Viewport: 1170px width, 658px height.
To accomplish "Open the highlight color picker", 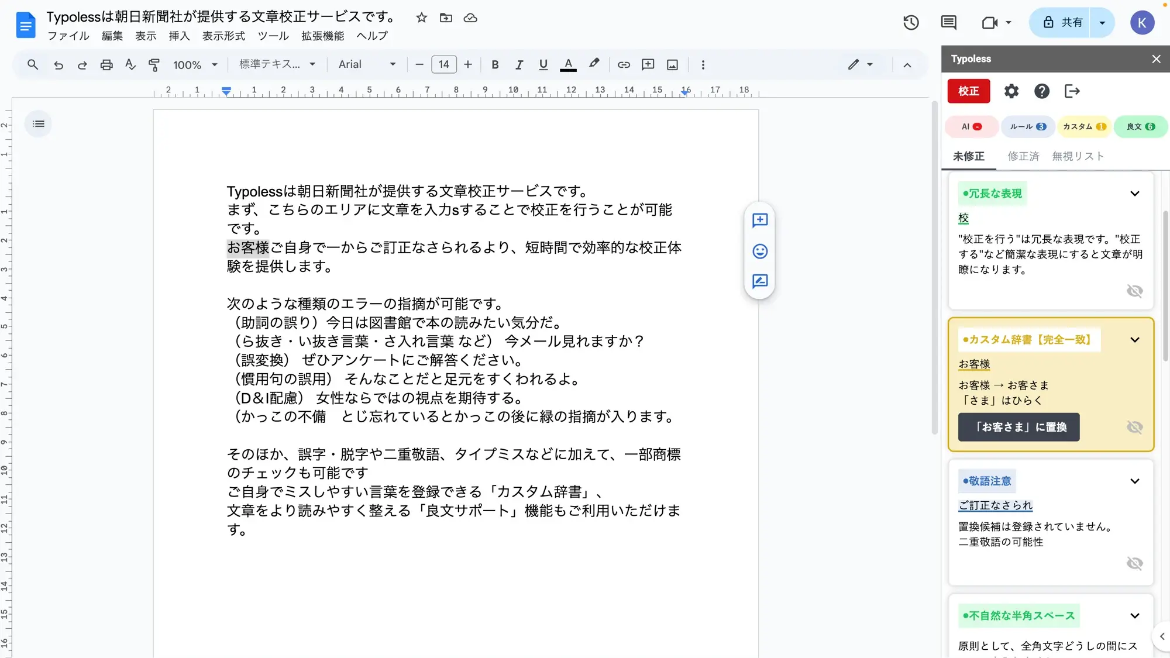I will click(594, 64).
